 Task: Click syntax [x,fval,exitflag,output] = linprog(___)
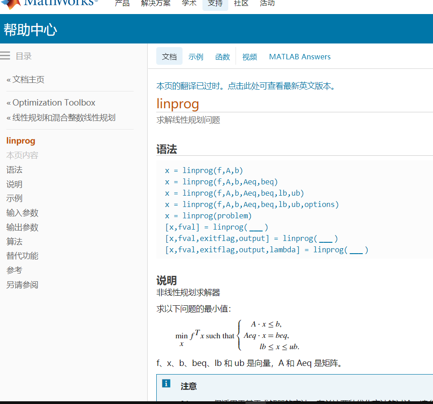pos(251,238)
